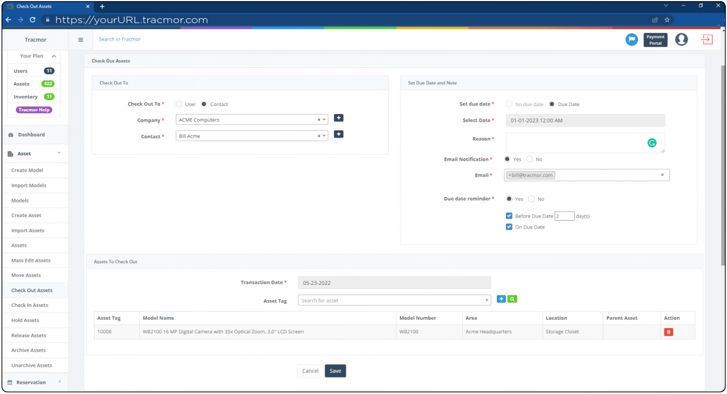Click the Select Date field

585,120
